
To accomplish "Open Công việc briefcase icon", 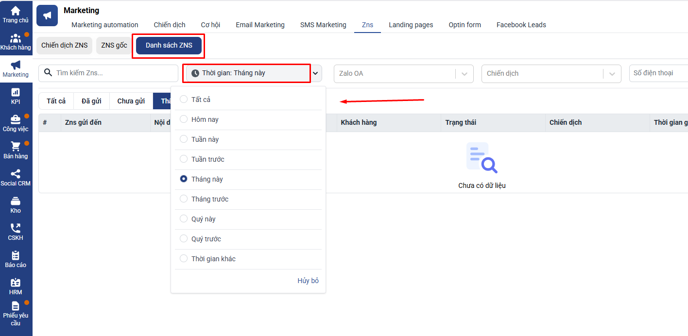I will click(x=16, y=119).
